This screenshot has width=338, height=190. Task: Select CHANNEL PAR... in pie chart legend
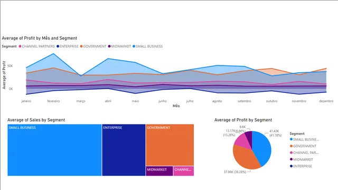[x=304, y=153]
